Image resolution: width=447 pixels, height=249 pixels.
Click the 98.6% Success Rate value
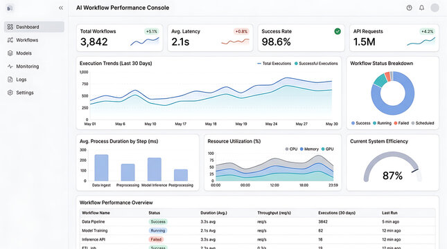pos(277,41)
